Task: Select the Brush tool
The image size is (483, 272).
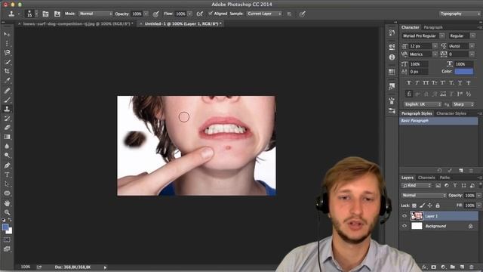Action: (7, 100)
